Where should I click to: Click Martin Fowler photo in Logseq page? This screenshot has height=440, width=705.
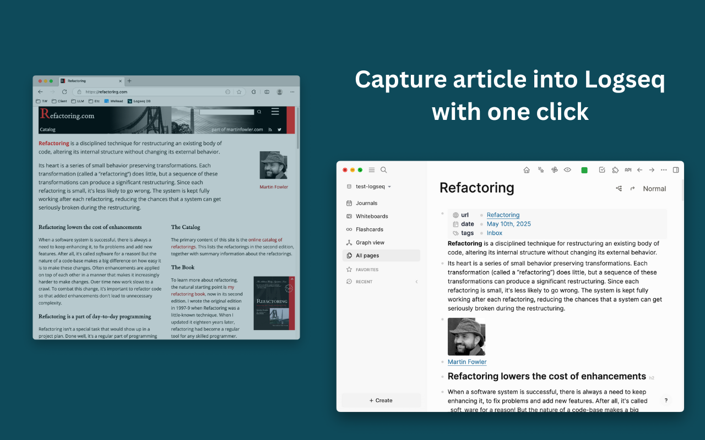pyautogui.click(x=467, y=337)
